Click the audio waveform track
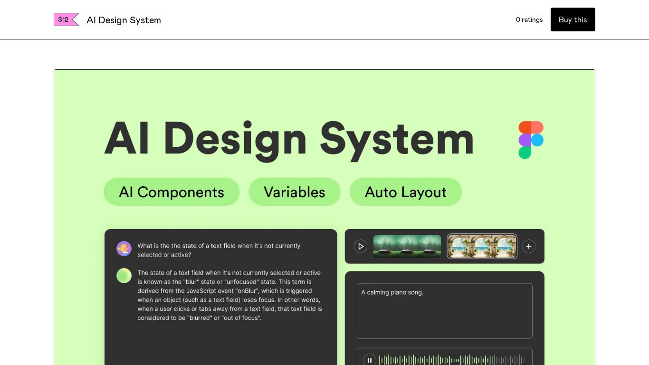 click(x=451, y=360)
